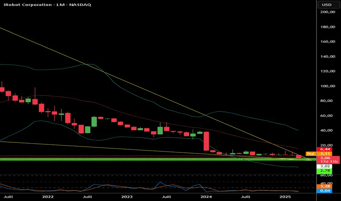Click the 2023 label on time axis
This screenshot has height=201, width=341.
click(127, 197)
